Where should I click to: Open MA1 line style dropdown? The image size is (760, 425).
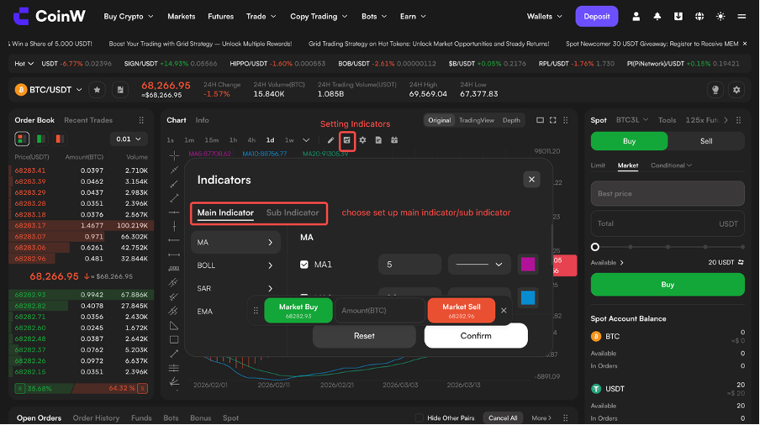pos(479,265)
